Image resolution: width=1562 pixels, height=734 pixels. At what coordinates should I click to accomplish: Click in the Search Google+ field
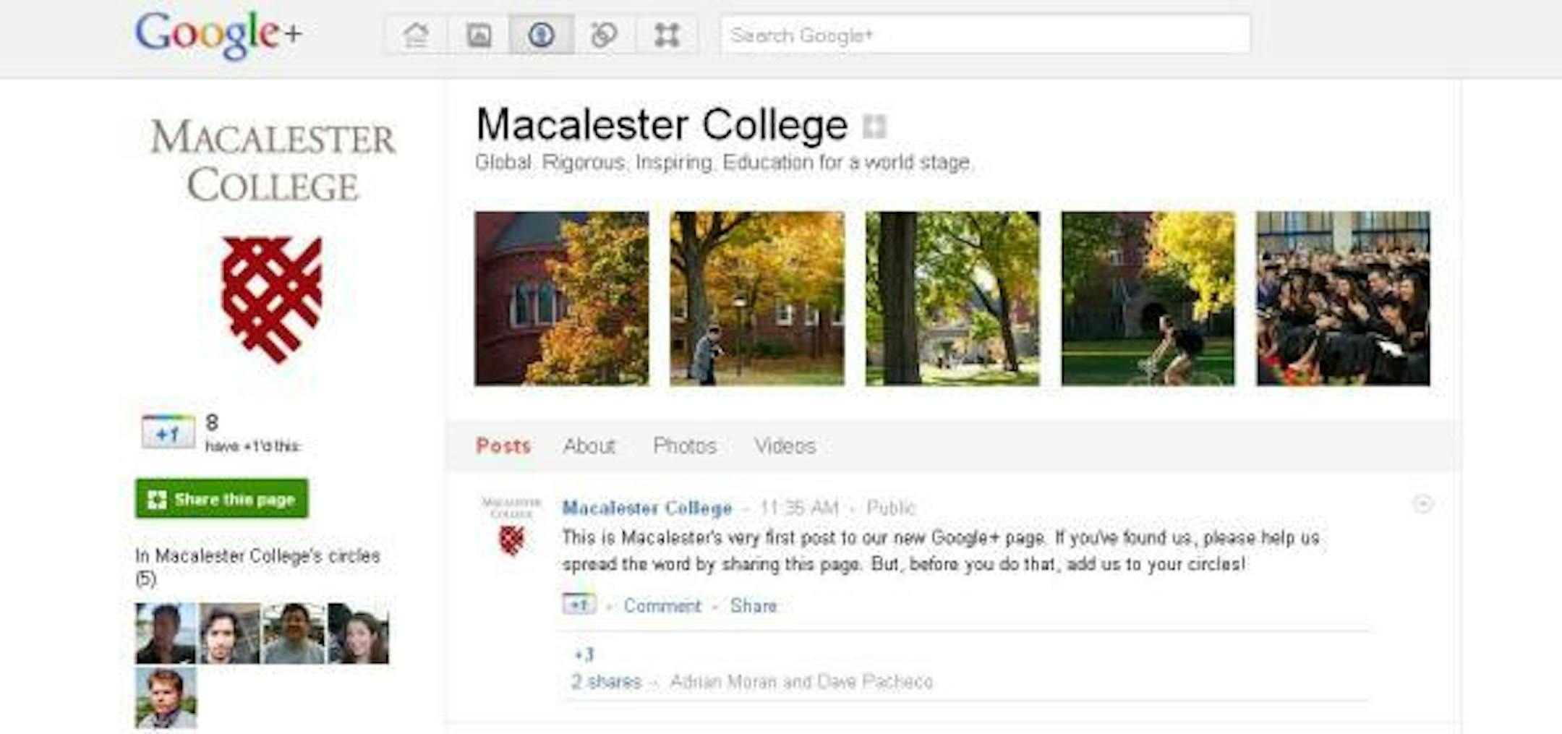coord(985,35)
